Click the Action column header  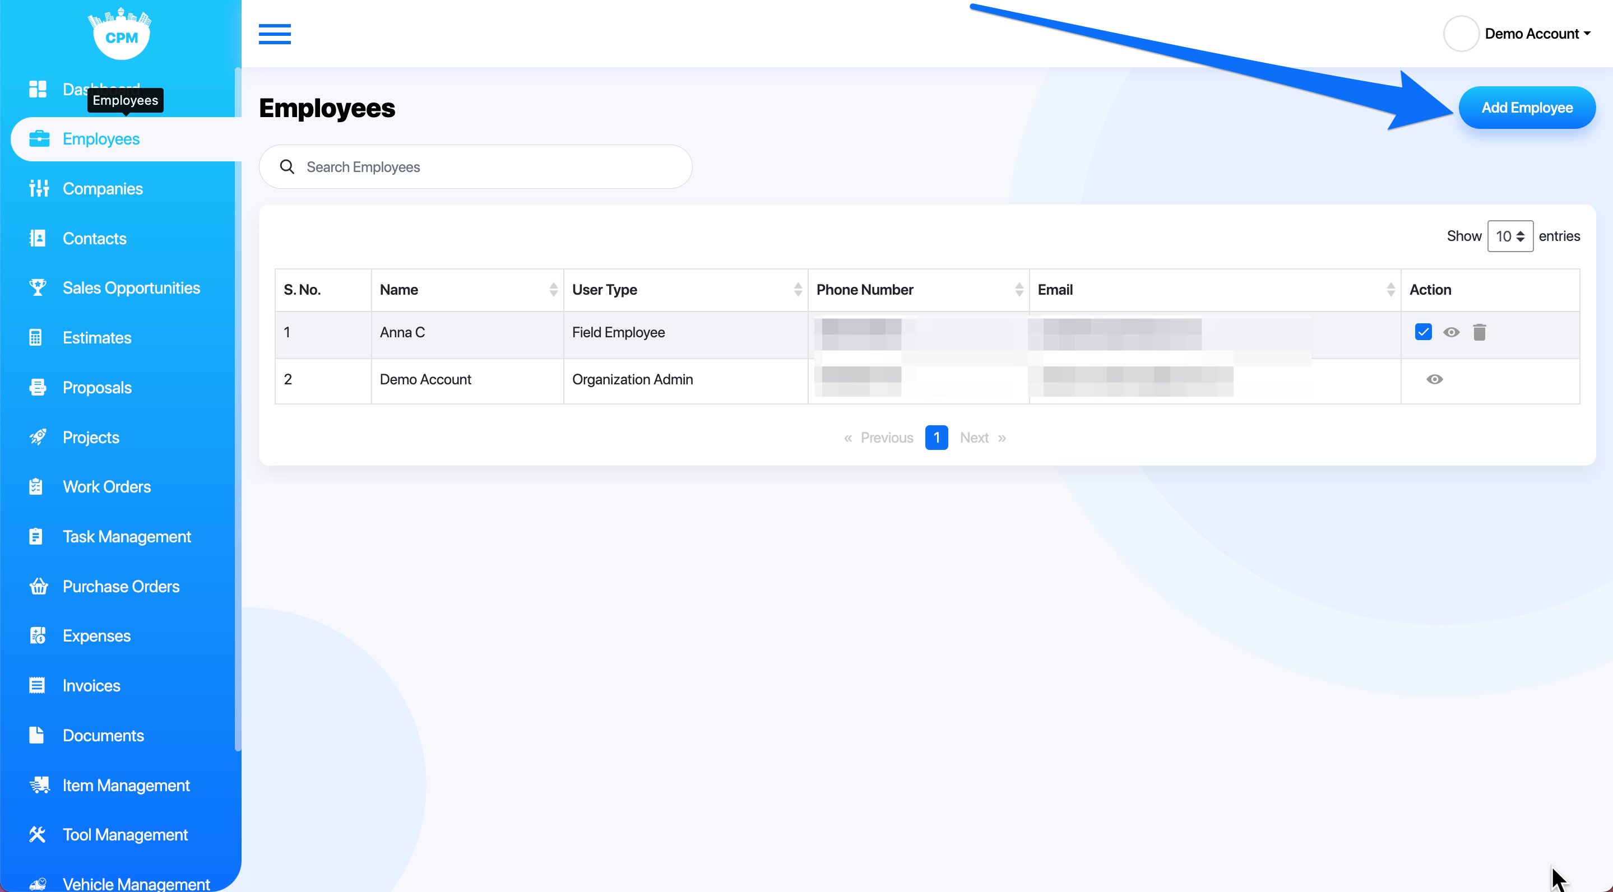[1490, 290]
